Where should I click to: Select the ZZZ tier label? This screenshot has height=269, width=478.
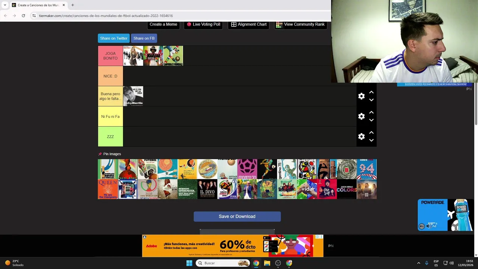click(110, 137)
